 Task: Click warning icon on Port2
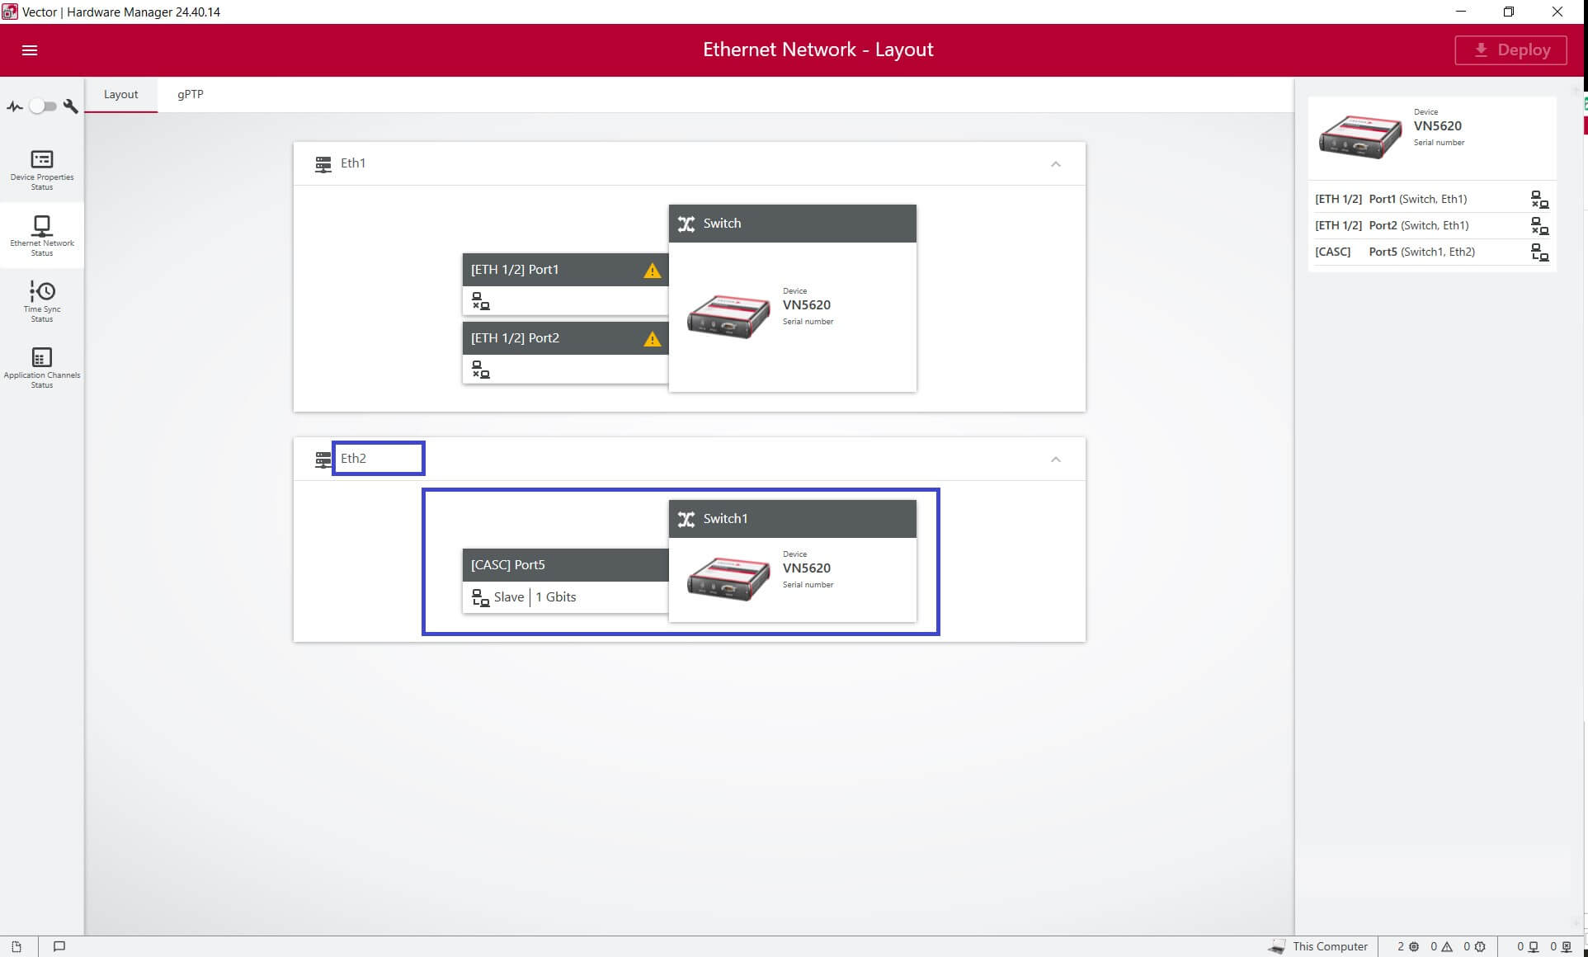tap(652, 339)
